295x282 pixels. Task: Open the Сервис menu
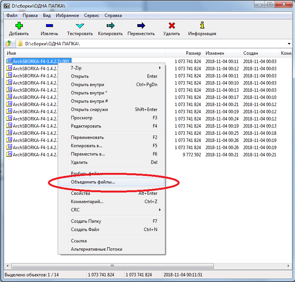coord(92,15)
